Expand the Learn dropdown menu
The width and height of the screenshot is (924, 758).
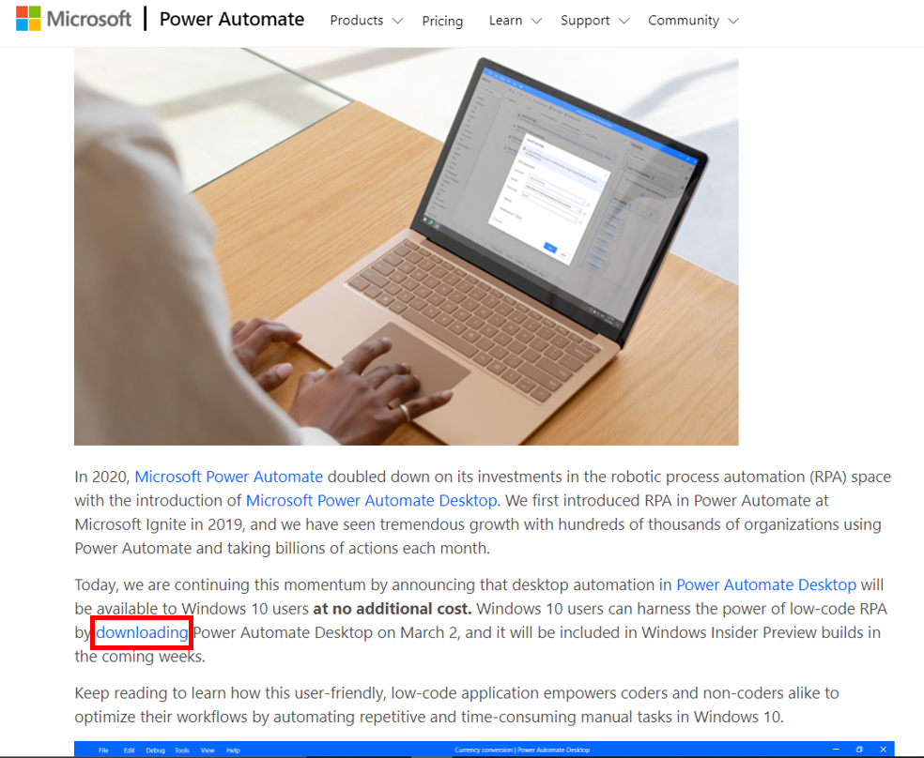pyautogui.click(x=515, y=21)
